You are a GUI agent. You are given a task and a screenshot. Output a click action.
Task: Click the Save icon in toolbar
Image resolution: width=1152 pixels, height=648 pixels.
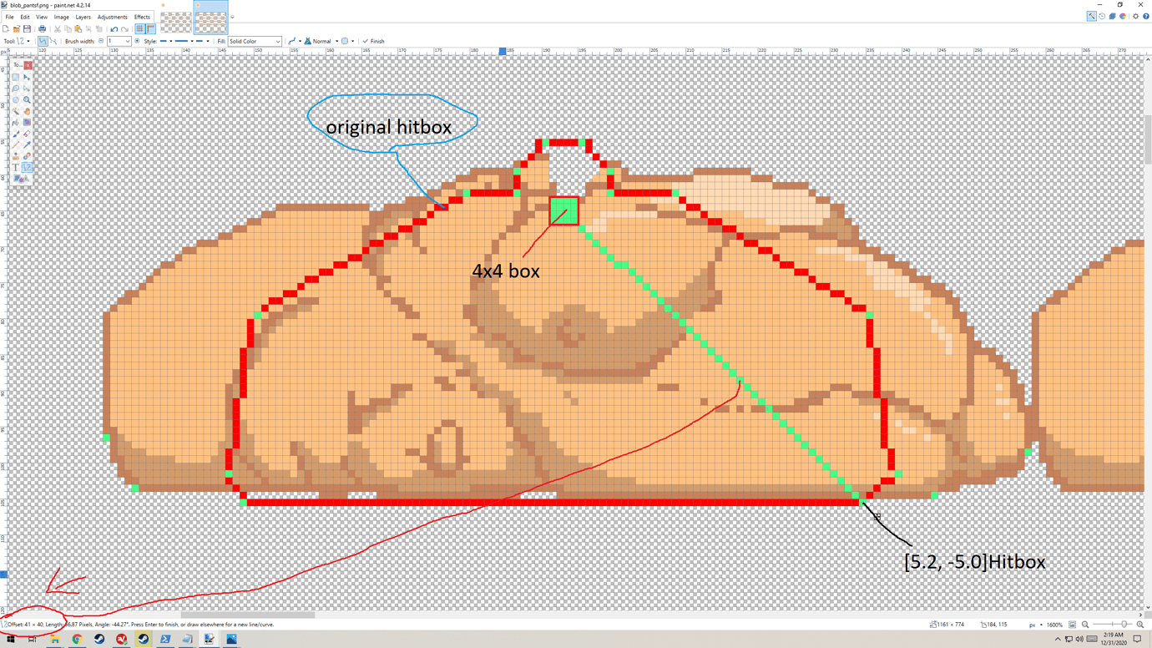(x=27, y=29)
